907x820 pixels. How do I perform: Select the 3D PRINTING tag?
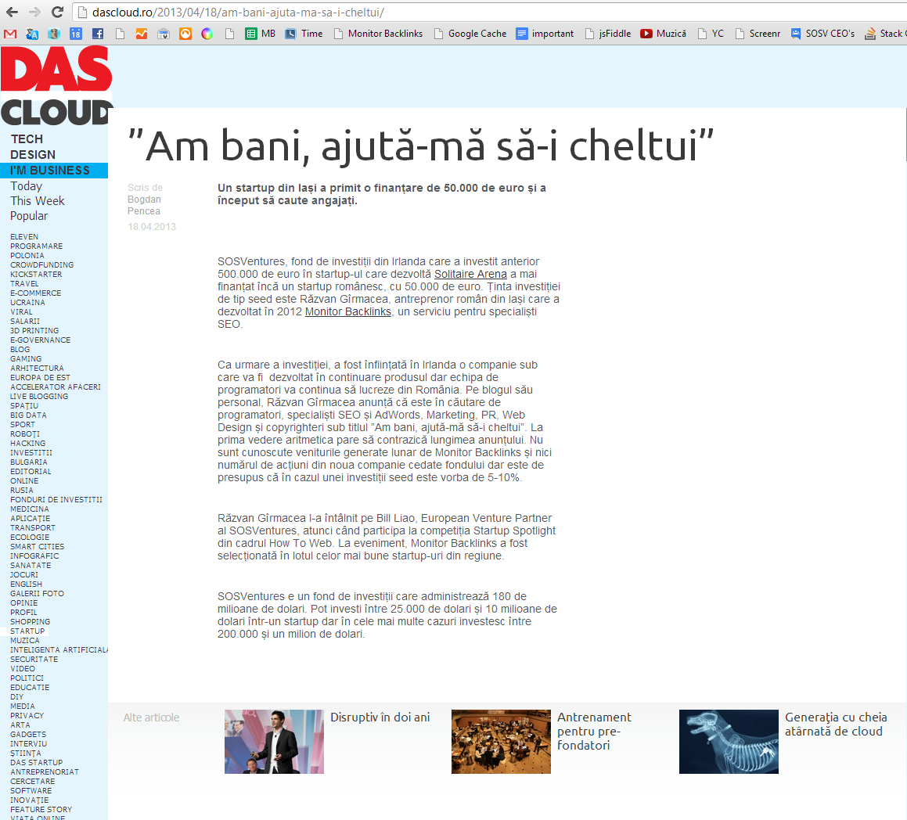34,331
